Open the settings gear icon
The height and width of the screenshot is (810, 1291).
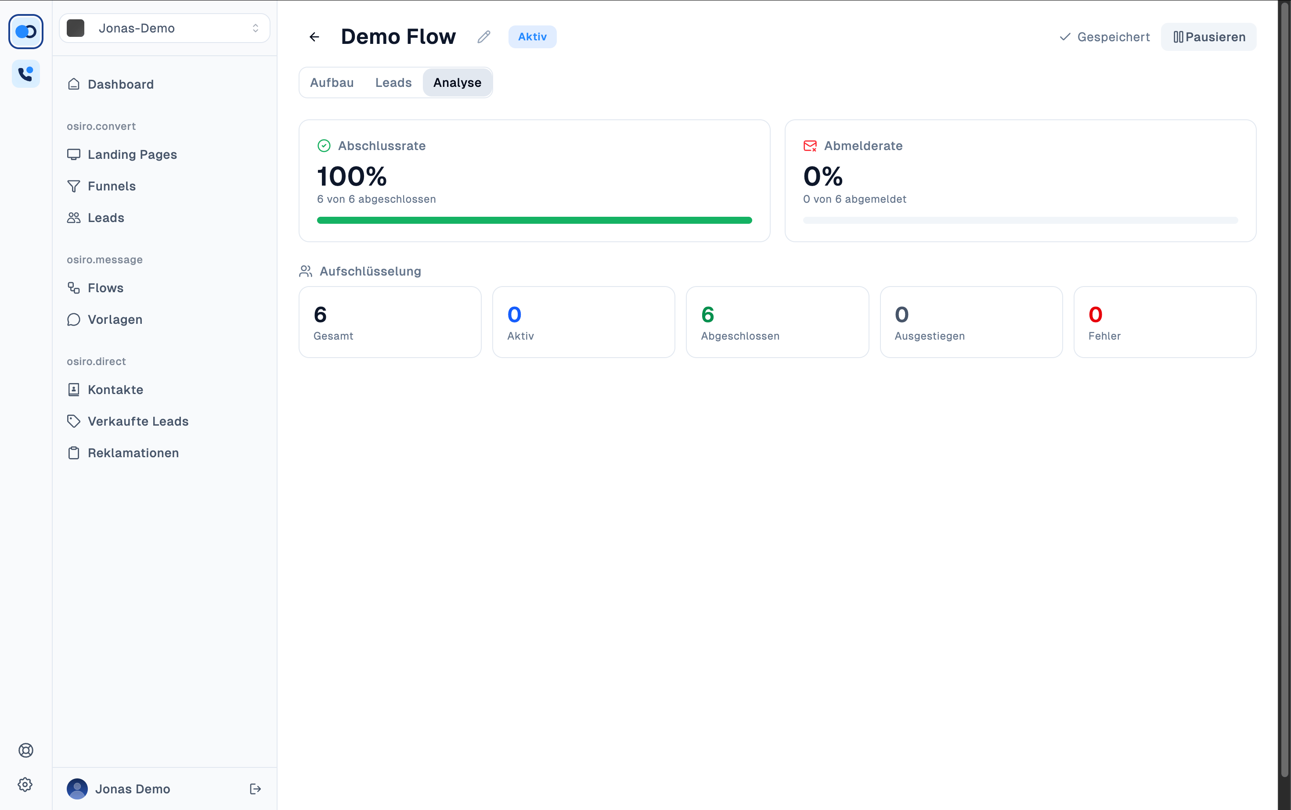tap(25, 784)
